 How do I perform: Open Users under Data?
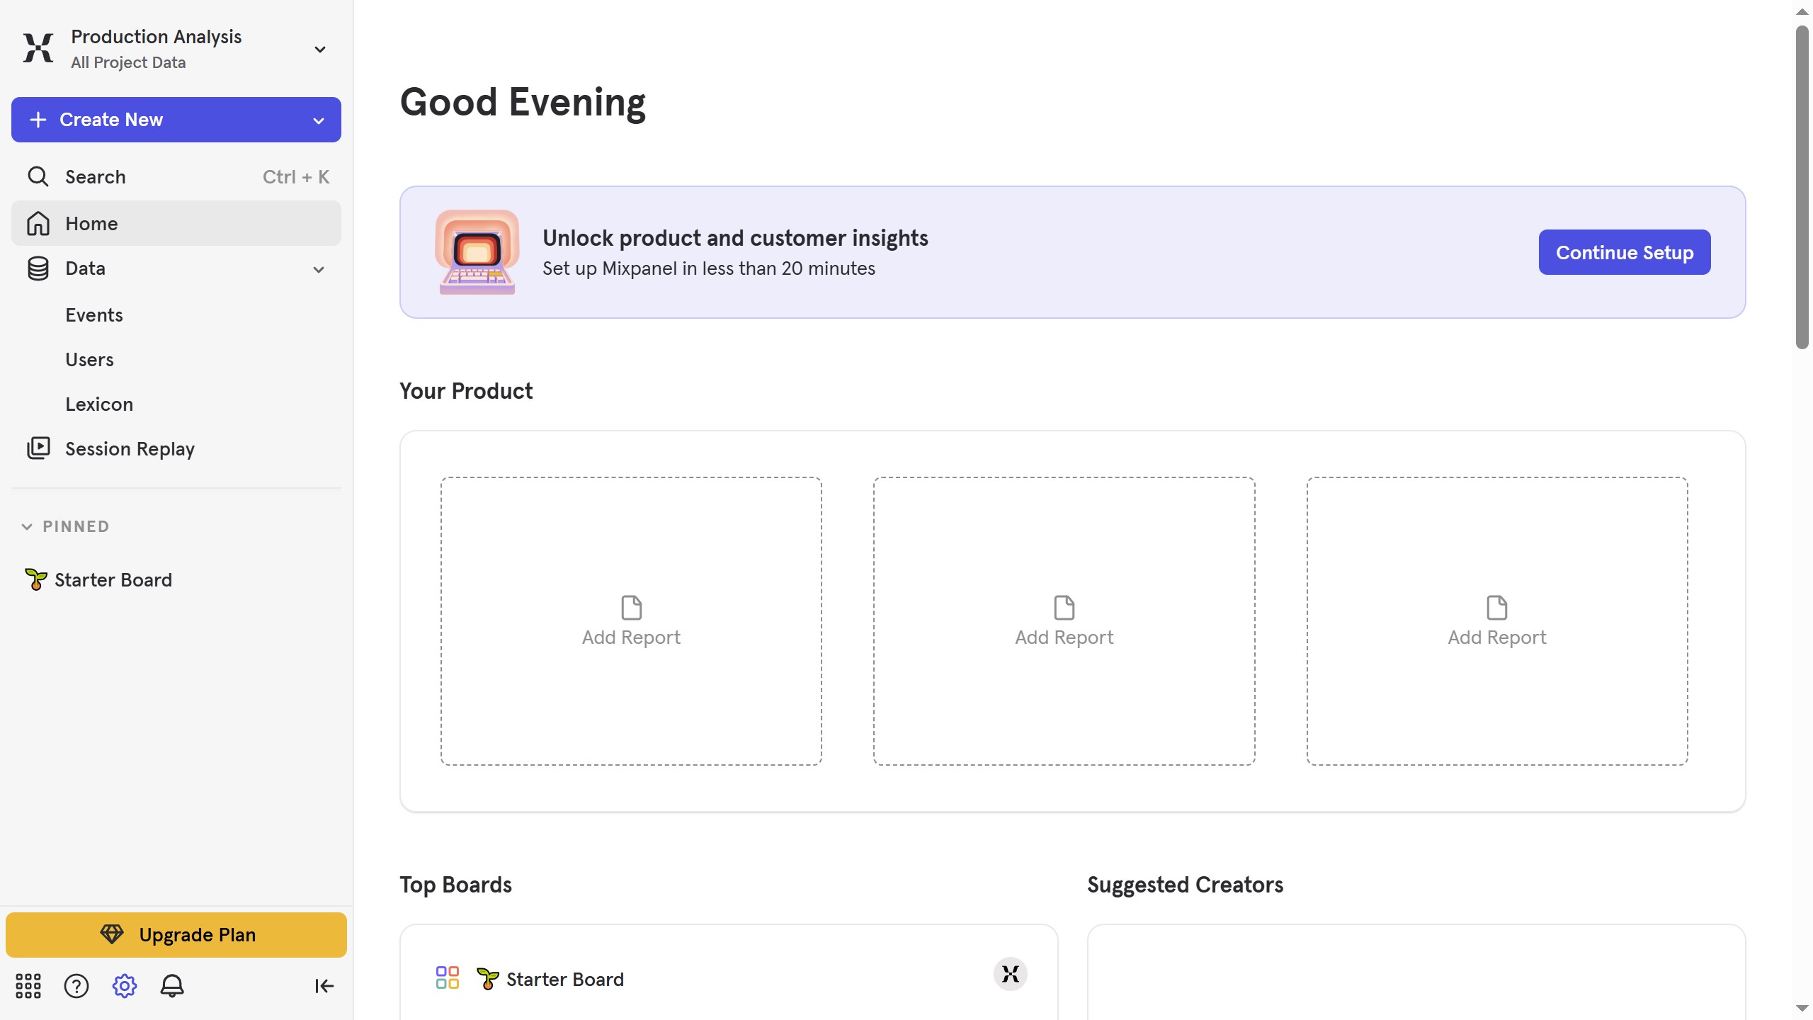(89, 359)
